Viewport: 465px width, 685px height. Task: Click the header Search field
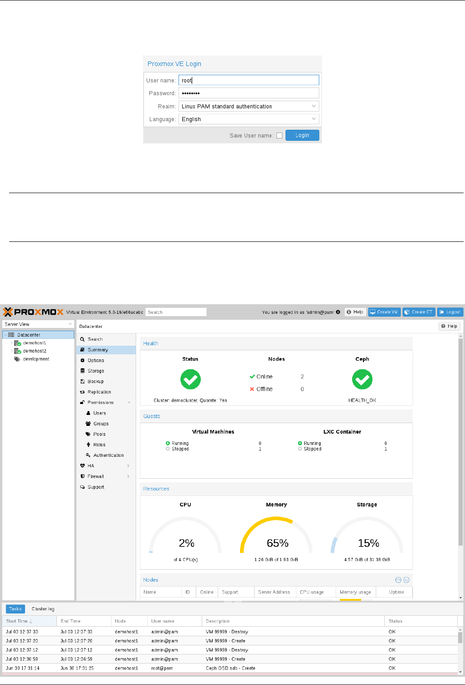click(176, 312)
